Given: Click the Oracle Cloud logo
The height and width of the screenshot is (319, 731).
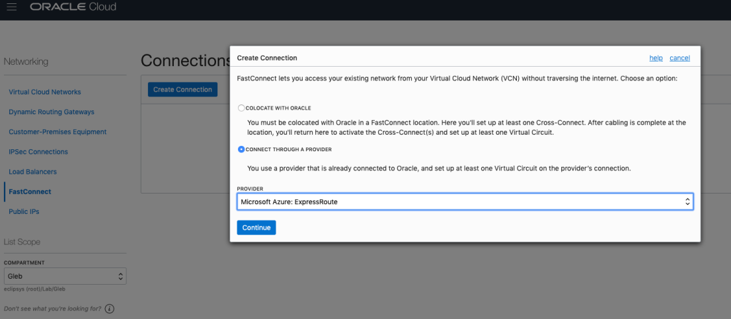Looking at the screenshot, I should [x=73, y=7].
